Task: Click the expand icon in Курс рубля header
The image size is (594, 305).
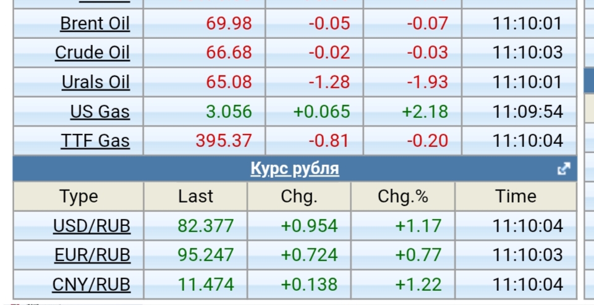Action: point(563,169)
